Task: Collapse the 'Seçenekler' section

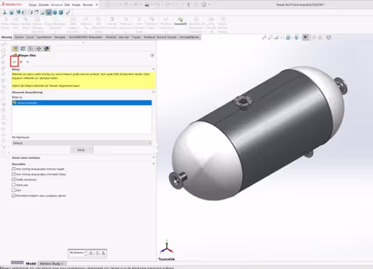Action: (x=154, y=164)
